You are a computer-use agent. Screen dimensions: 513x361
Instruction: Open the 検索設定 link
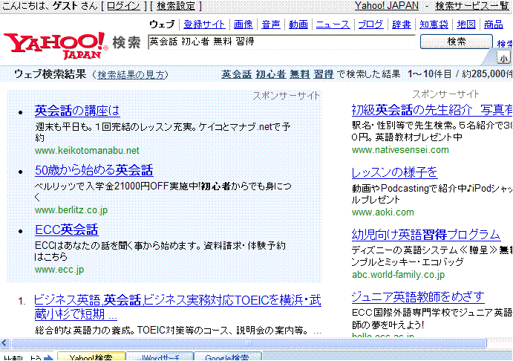click(x=176, y=6)
